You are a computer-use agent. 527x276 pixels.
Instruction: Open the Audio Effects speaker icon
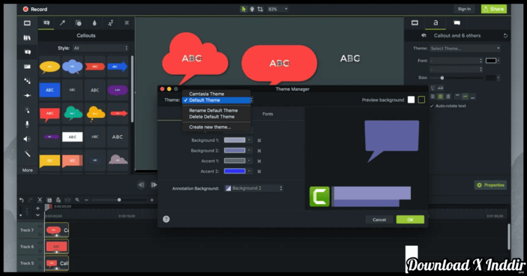27,139
